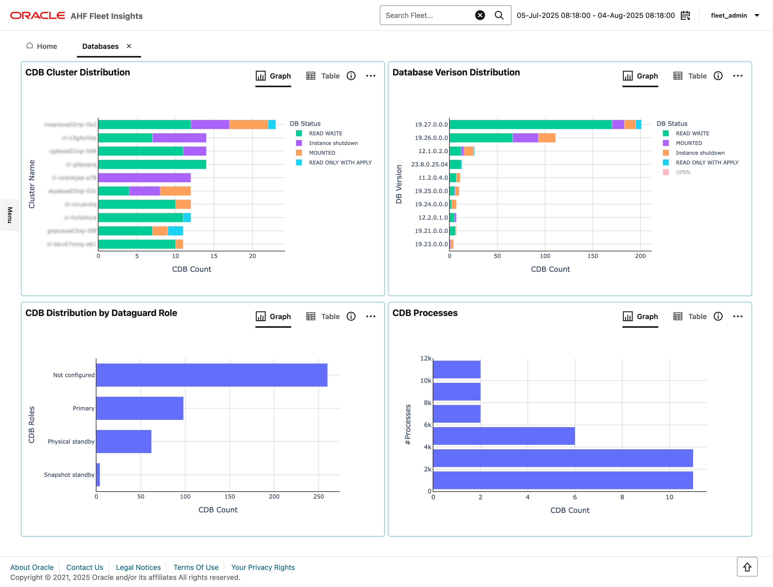Open the Terms Of Use link
Viewport: 773px width, 587px height.
coord(196,567)
